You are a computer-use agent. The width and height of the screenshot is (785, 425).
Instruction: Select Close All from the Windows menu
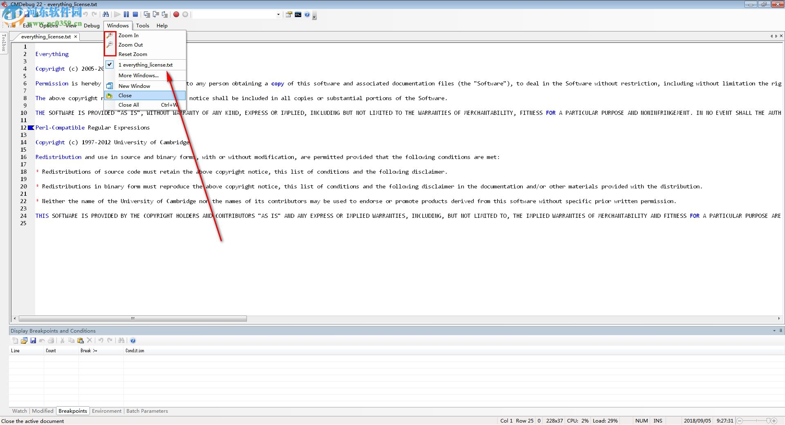tap(129, 105)
